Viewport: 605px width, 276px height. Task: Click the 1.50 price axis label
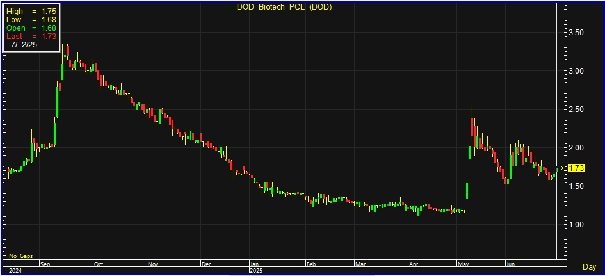pos(577,186)
